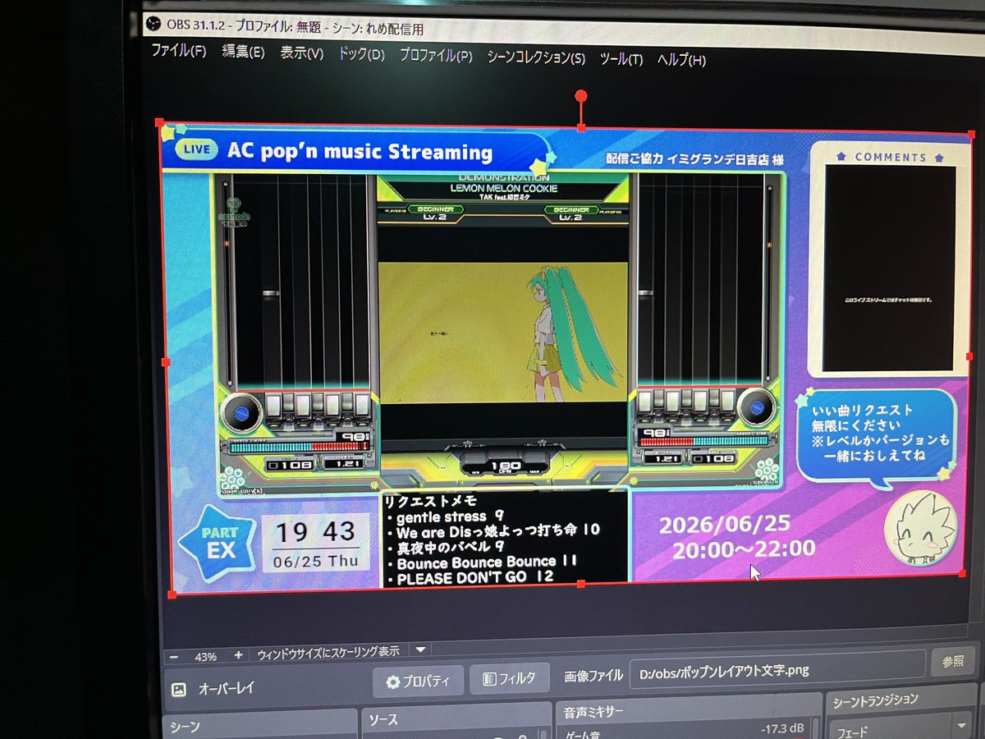
Task: Select the 19 43 clock widget in the preview
Action: (315, 544)
